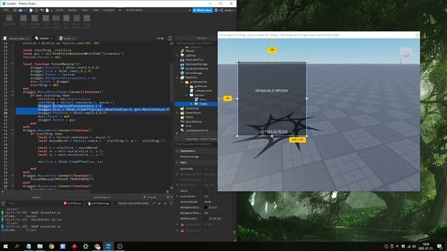Open the FILE menu in Roblox Studio
Viewport: 447px width, 251px height.
[6, 10]
